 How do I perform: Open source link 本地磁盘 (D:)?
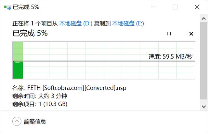coord(76,23)
